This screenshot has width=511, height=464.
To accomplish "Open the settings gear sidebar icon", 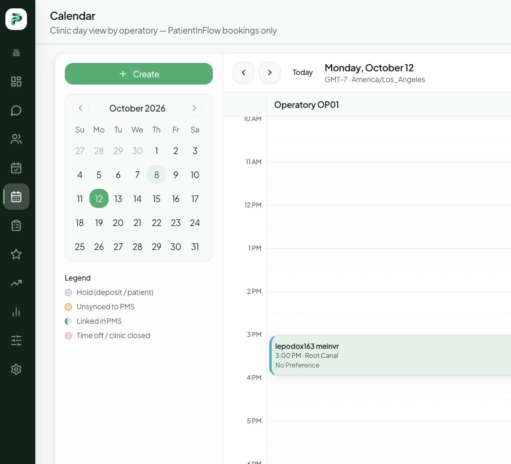I will click(x=16, y=369).
